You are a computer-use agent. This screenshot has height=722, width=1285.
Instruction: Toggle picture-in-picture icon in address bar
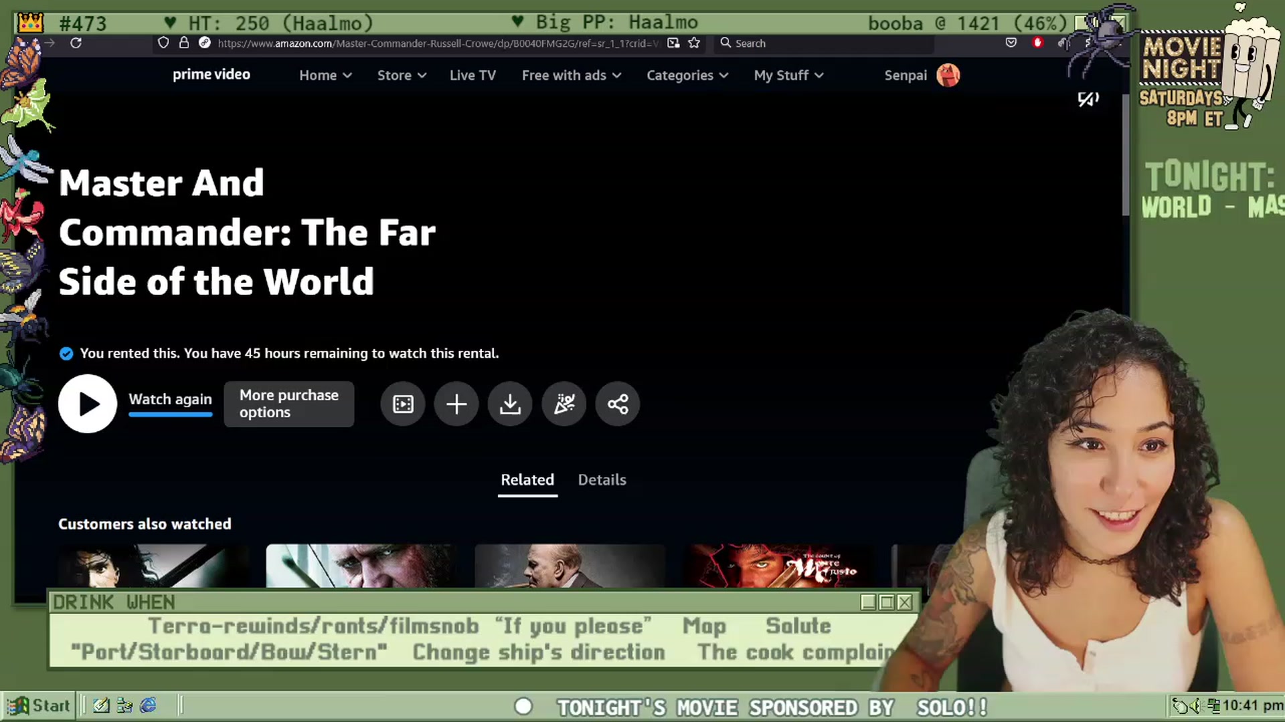(x=673, y=43)
